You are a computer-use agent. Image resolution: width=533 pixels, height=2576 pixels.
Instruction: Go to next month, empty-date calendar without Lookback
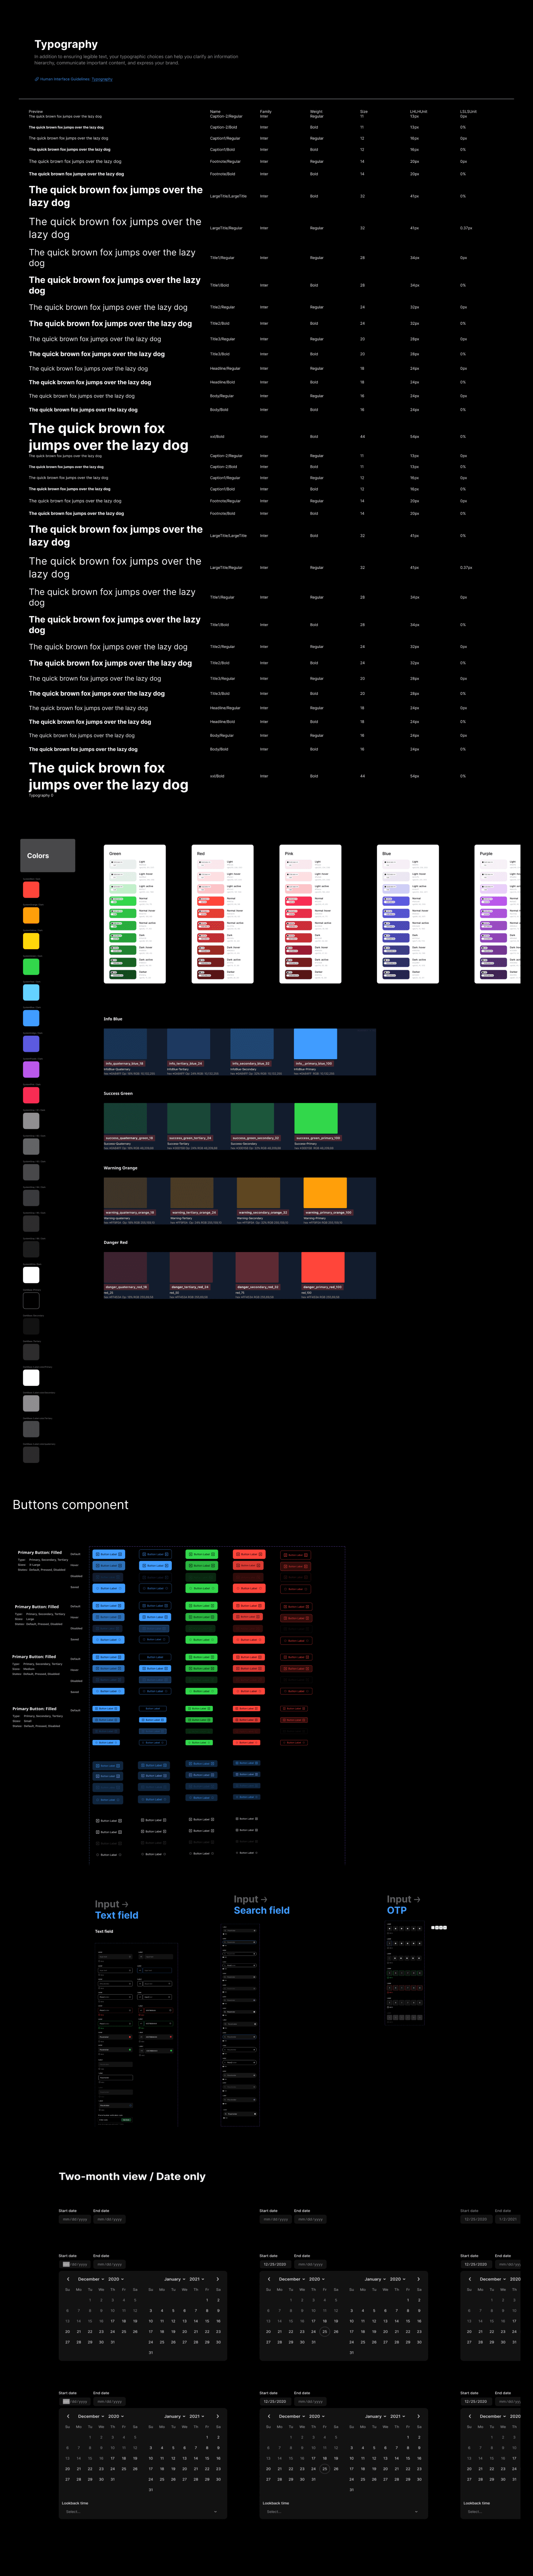point(218,2279)
